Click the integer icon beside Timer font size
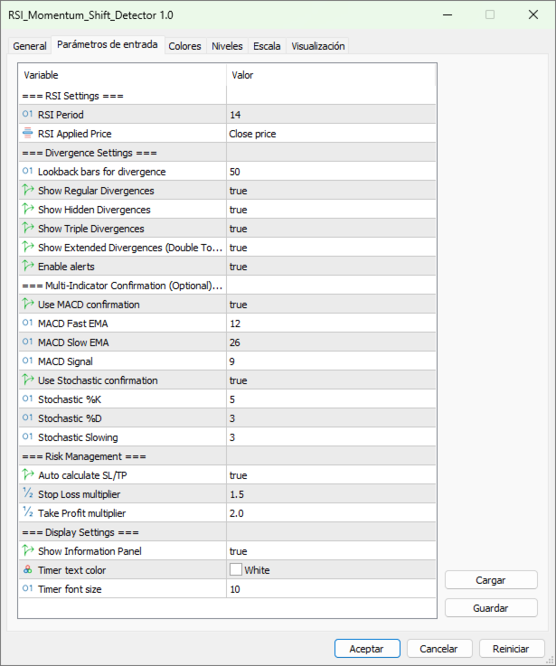The image size is (556, 666). (28, 588)
